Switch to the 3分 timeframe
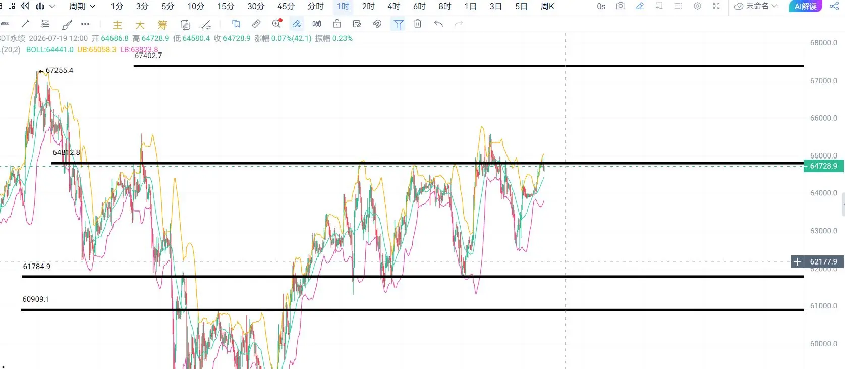 [x=142, y=6]
